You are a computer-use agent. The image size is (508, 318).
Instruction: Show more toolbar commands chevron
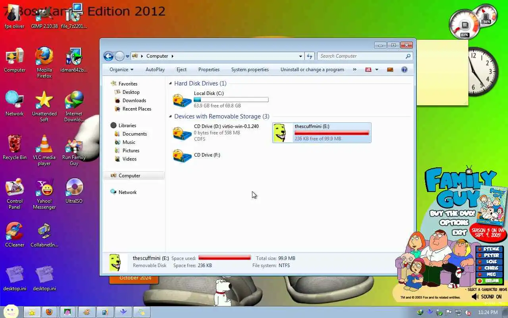pyautogui.click(x=354, y=70)
